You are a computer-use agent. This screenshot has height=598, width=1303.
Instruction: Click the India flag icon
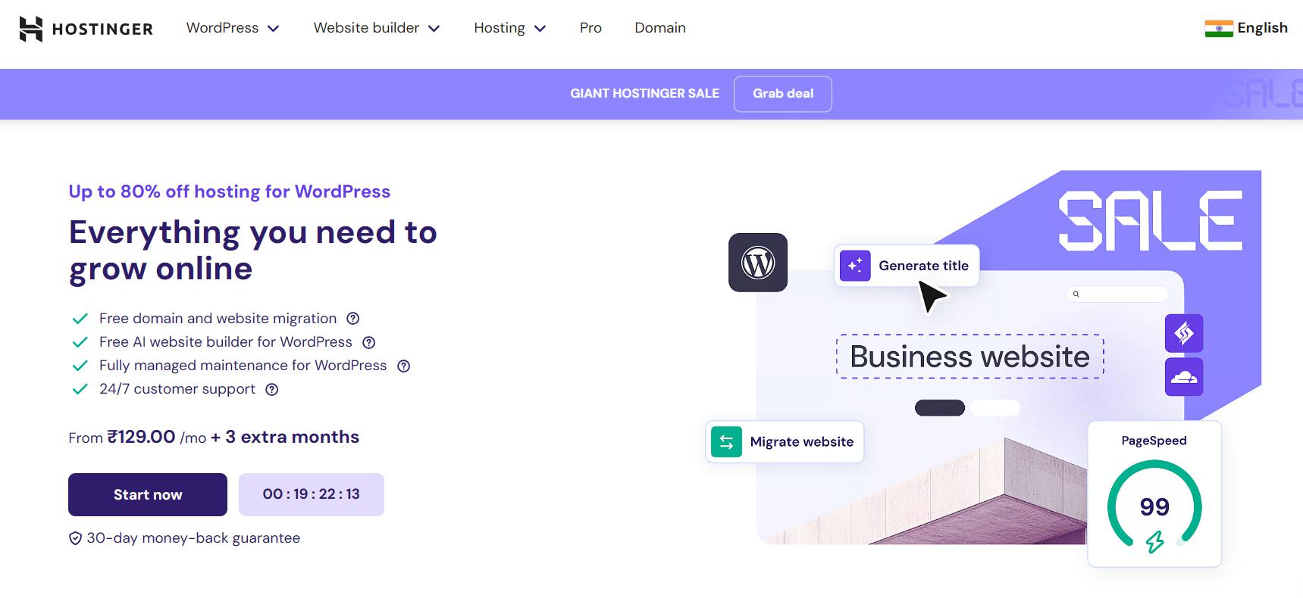click(x=1219, y=29)
